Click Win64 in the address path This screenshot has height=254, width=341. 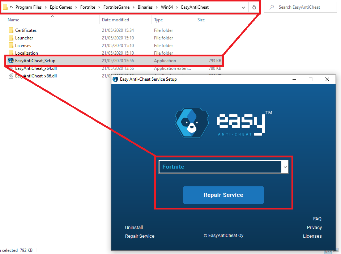pos(167,7)
